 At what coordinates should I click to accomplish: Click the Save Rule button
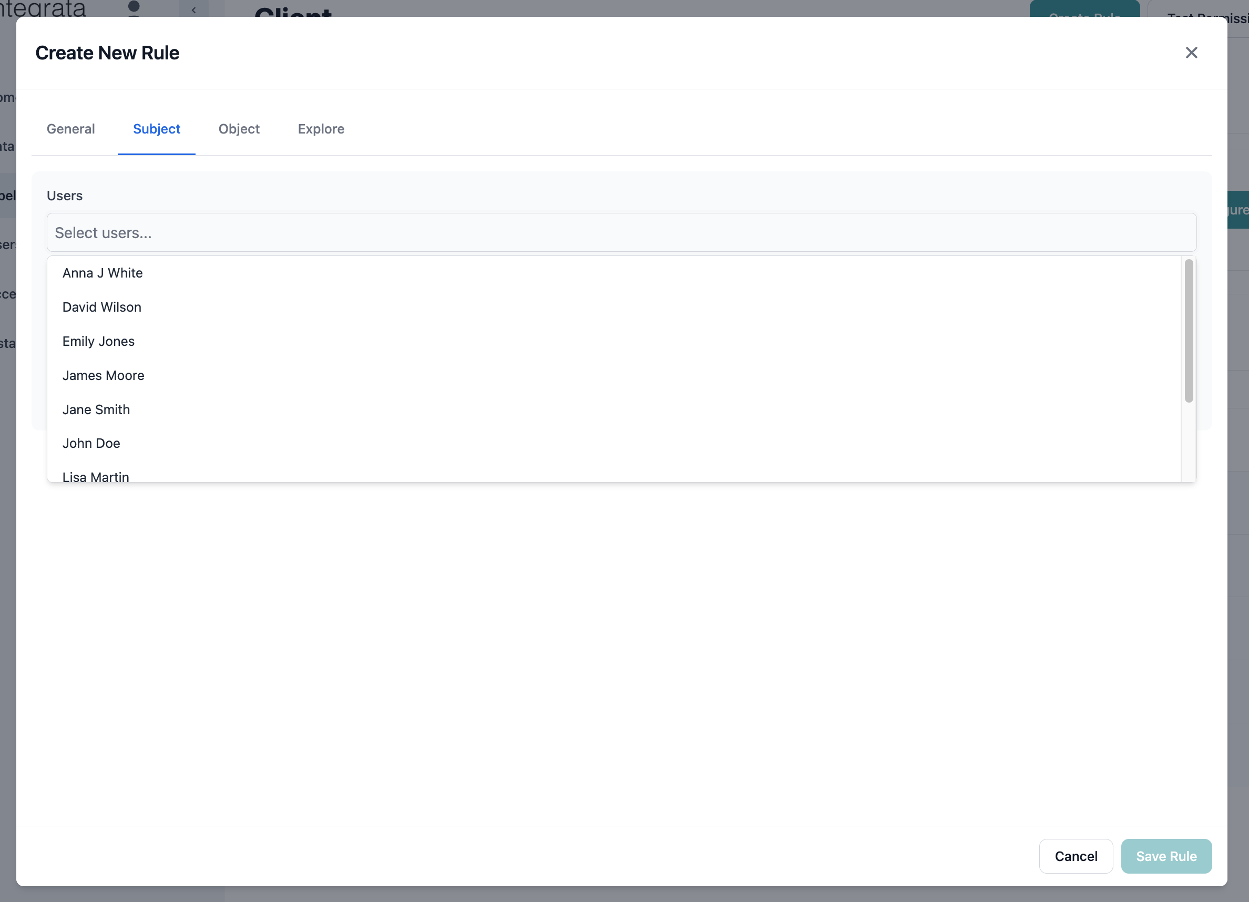1166,856
